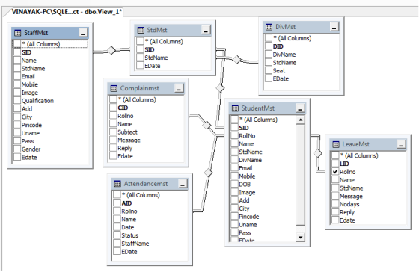Click the Complainmst title text
Screen dimensions: 419x278
pyautogui.click(x=139, y=88)
